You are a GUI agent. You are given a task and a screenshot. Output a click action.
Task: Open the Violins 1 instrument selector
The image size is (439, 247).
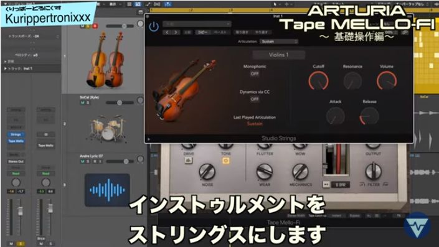278,55
